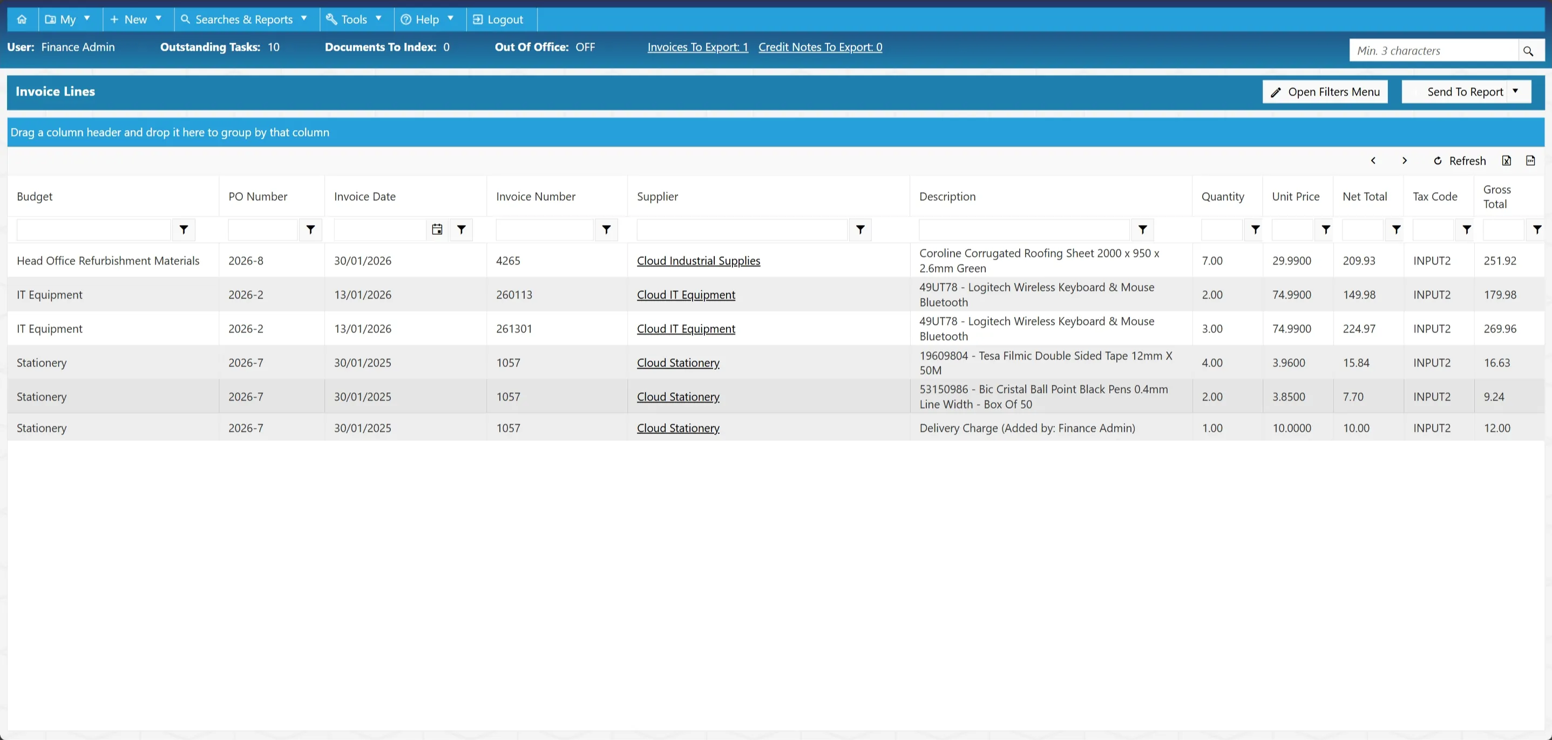1552x740 pixels.
Task: Open the Tax Code column filter icon
Action: click(x=1467, y=229)
